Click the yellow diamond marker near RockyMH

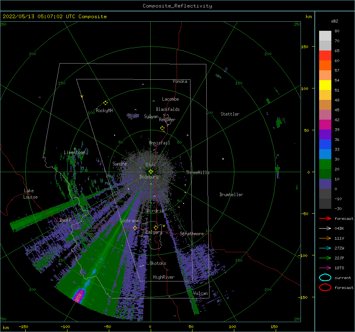105,103
